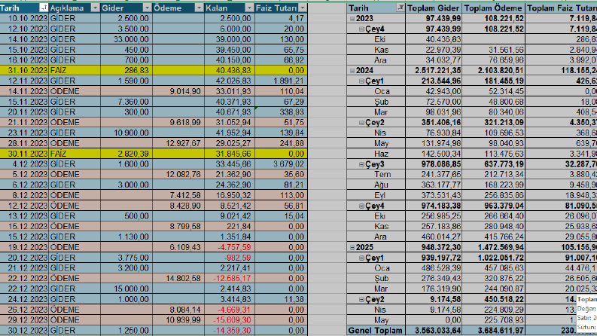Open the Gider column filter dropdown
This screenshot has height=336, width=597.
(x=147, y=8)
